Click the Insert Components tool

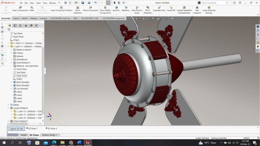coord(20,9)
